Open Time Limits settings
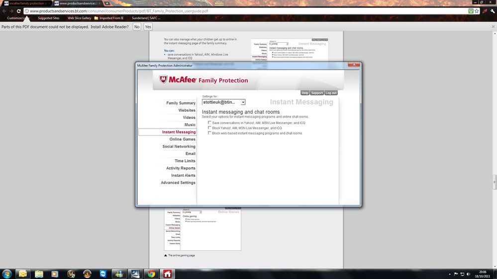The width and height of the screenshot is (497, 279). click(185, 161)
